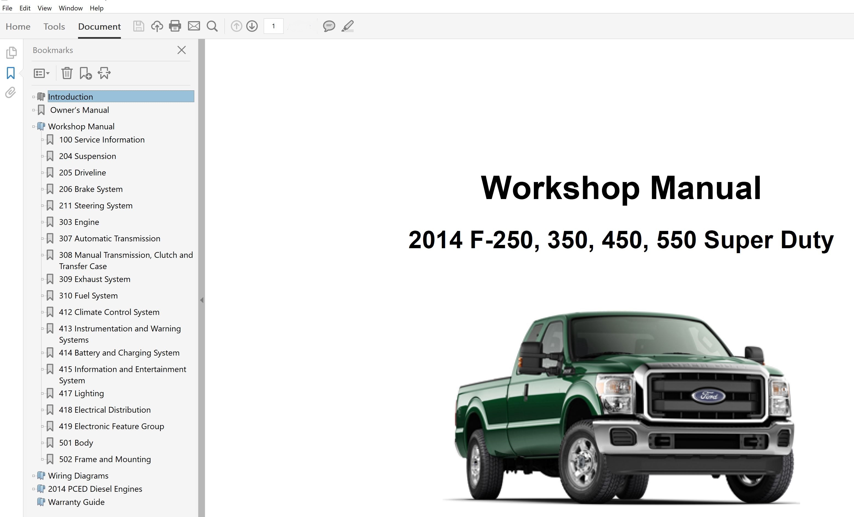854x517 pixels.
Task: Expand the 2014 PCED Diesel Engines bookmark
Action: [34, 489]
